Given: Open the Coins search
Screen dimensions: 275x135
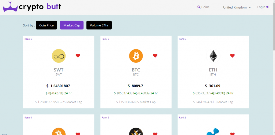Looking at the screenshot, I should (203, 7).
